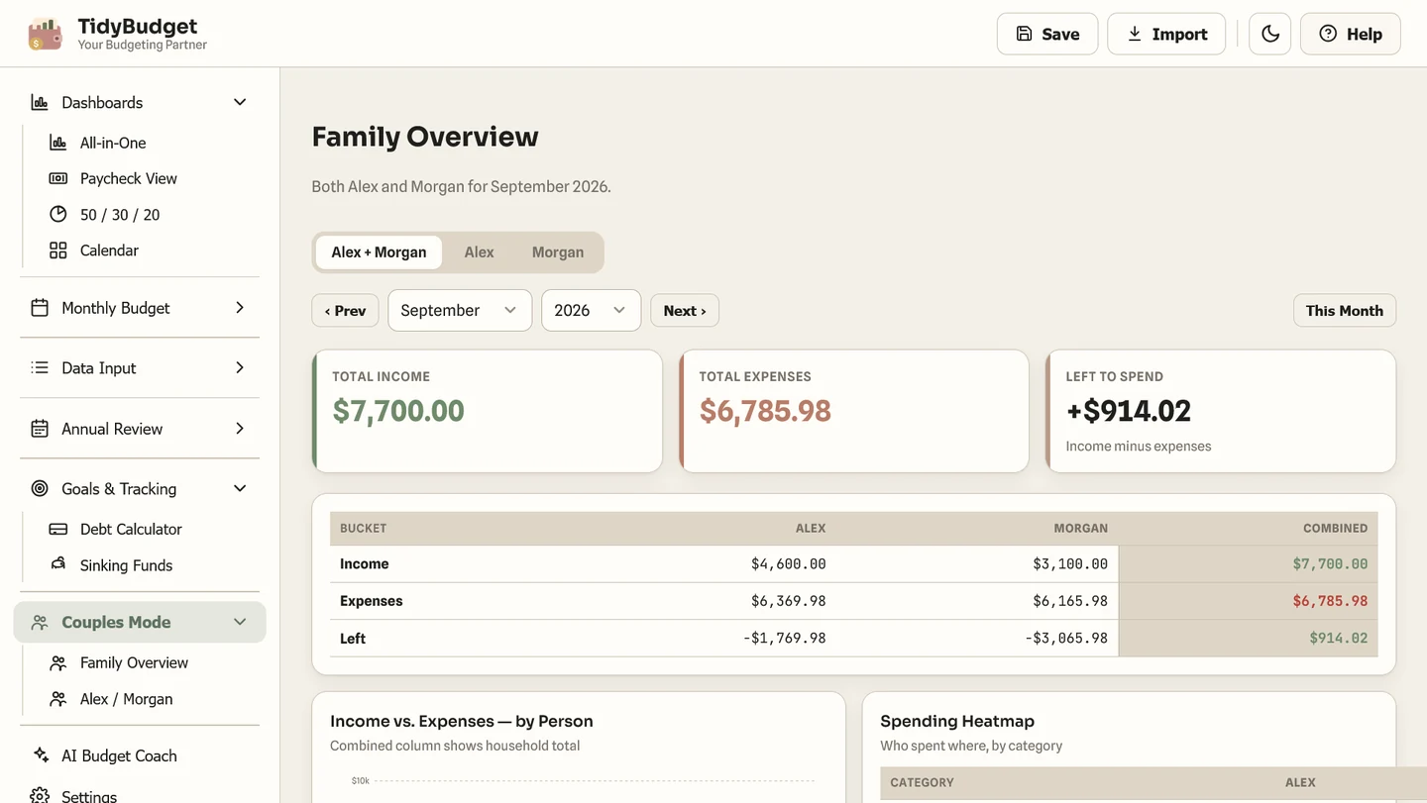
Task: Click the 50 / 30 / 20 pie icon
Action: 58,214
